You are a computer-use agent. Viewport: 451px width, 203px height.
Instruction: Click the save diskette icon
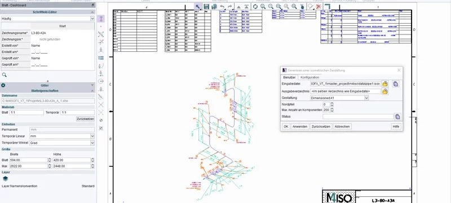point(206,7)
